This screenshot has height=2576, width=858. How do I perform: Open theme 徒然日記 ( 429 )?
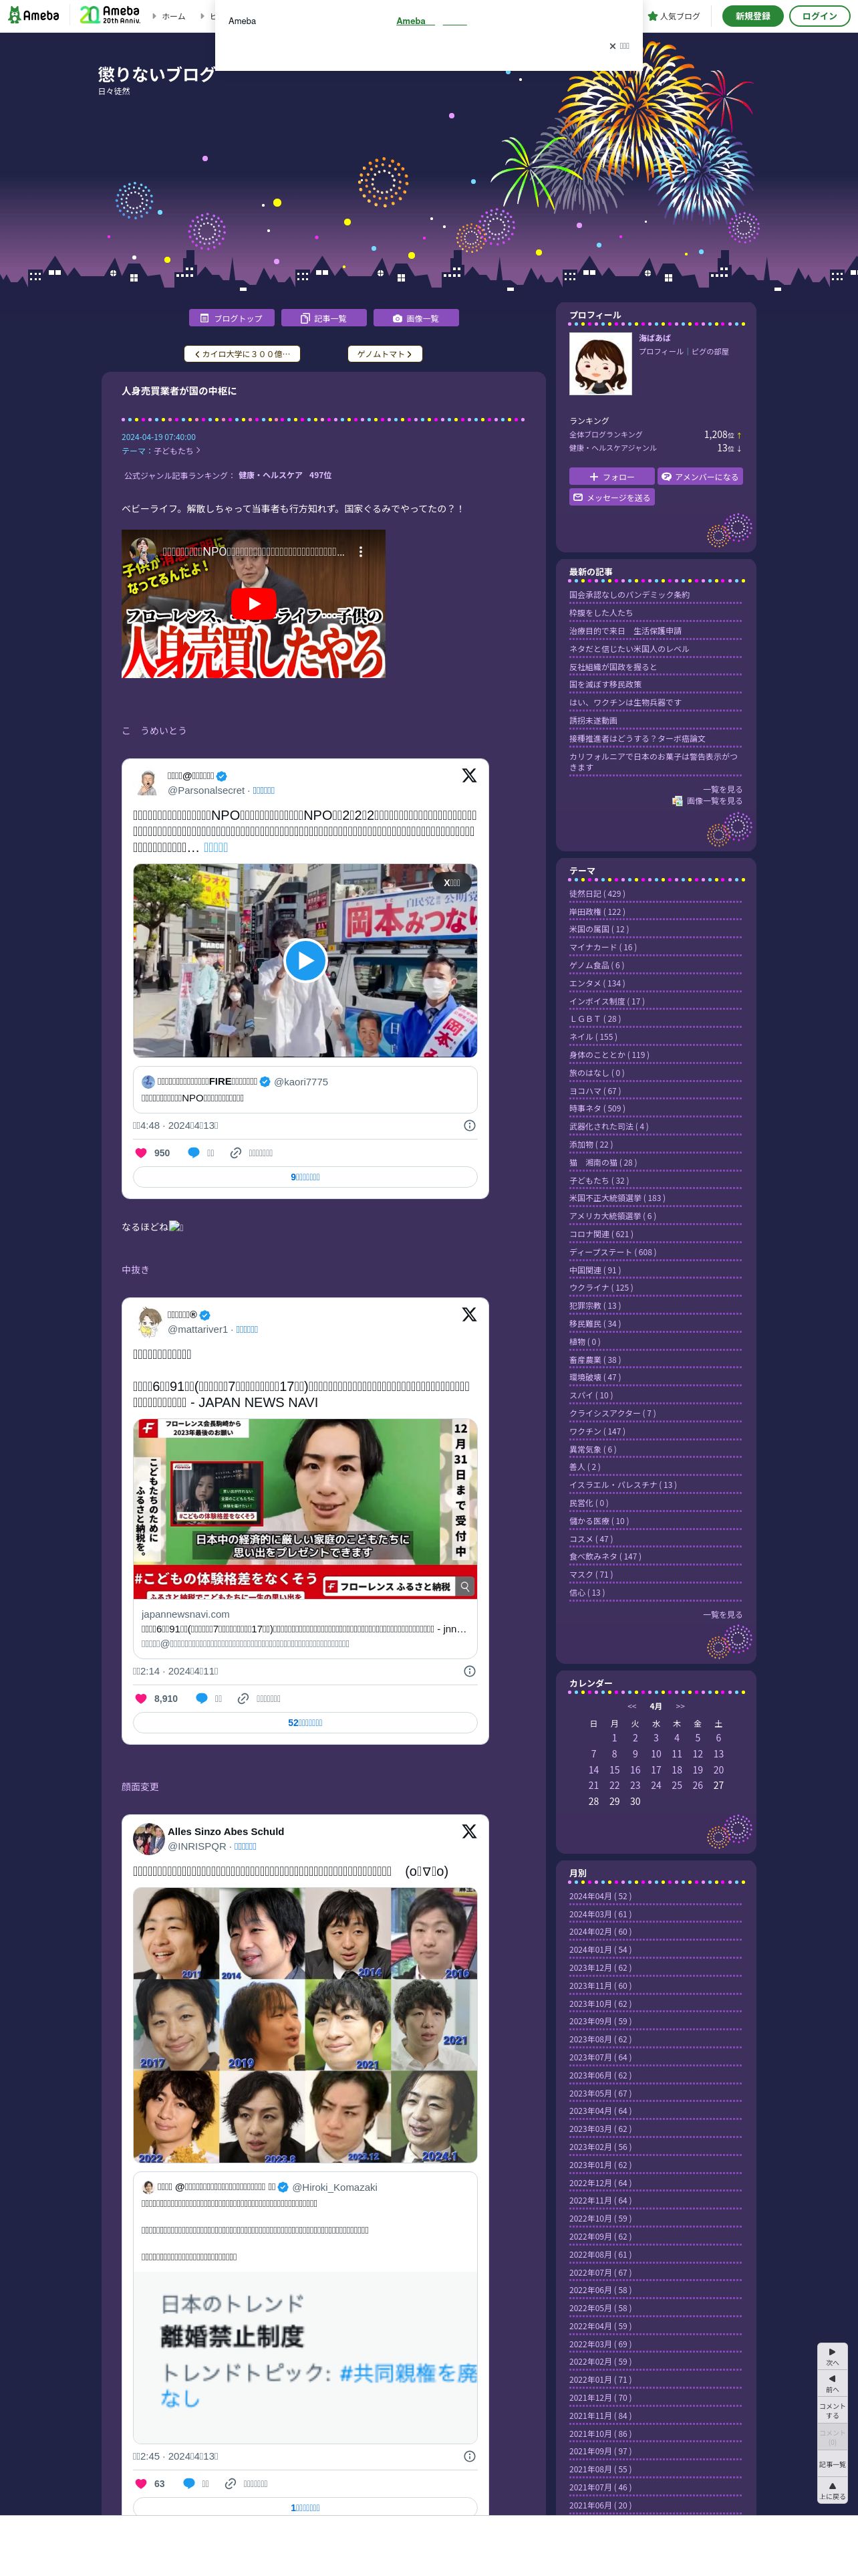[x=596, y=894]
